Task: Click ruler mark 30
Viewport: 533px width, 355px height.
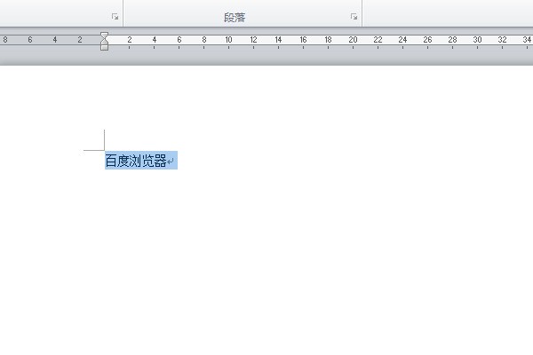Action: [477, 40]
